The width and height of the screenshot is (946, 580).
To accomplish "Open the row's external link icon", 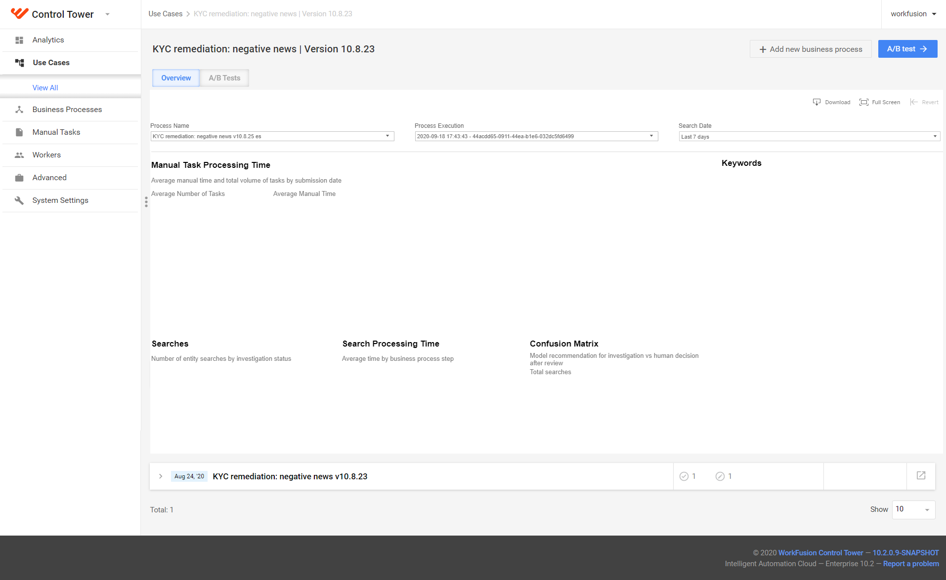I will (x=921, y=475).
